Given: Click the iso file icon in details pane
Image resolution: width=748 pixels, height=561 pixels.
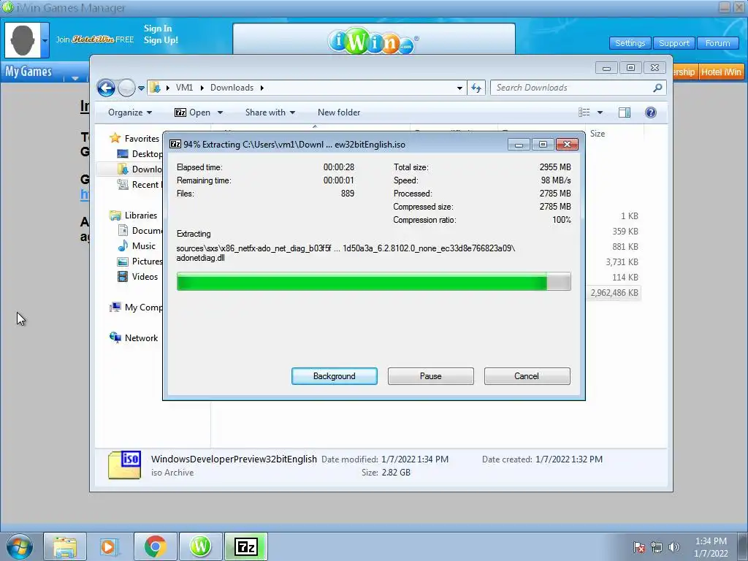Looking at the screenshot, I should point(124,465).
